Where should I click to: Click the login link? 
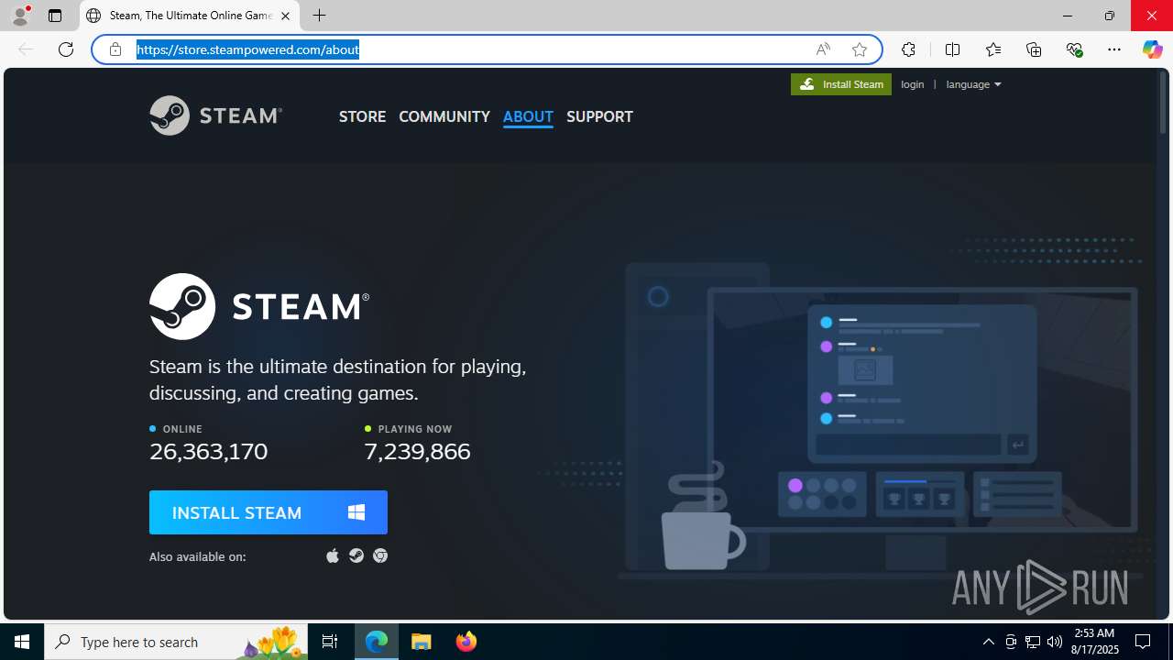tap(913, 84)
